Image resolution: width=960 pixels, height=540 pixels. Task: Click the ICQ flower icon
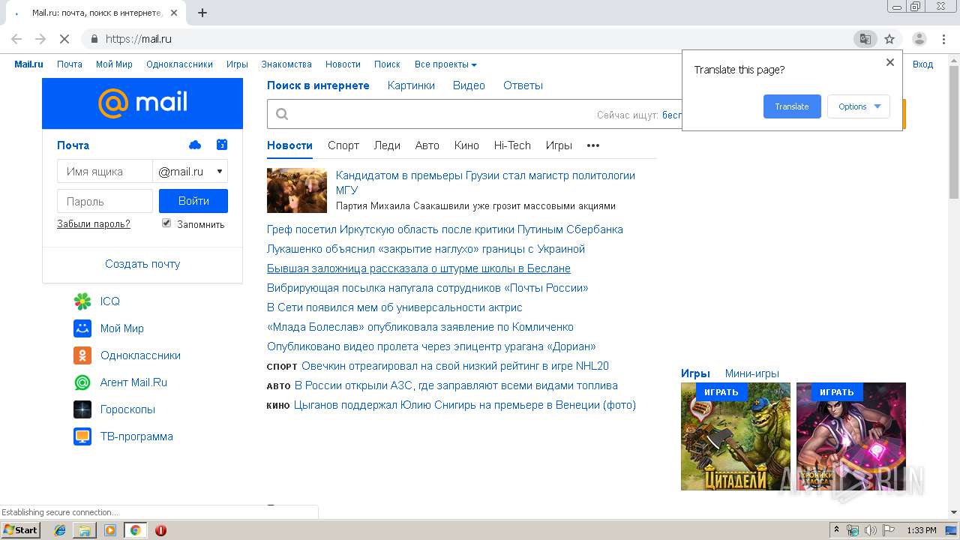point(82,301)
